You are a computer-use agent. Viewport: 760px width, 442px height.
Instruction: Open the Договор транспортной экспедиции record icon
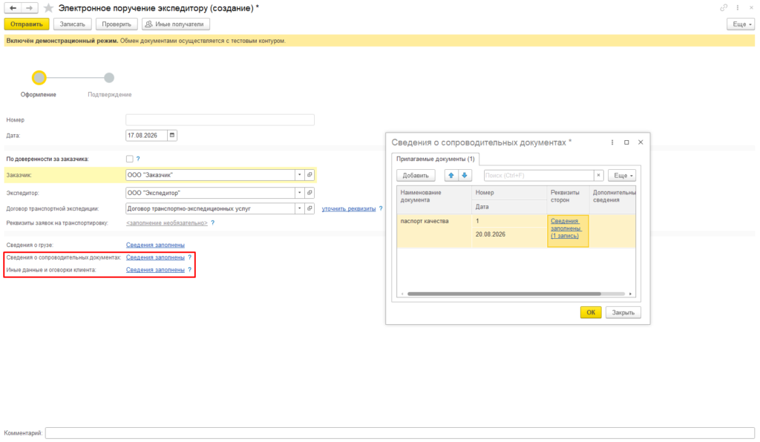pyautogui.click(x=309, y=208)
